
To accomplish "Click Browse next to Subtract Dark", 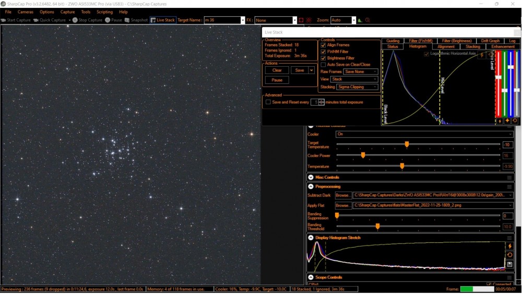I will point(343,195).
